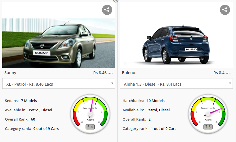Click 'Category rank: 1 out of 9 Cars'
Image resolution: width=236 pixels, height=142 pixels.
point(149,129)
